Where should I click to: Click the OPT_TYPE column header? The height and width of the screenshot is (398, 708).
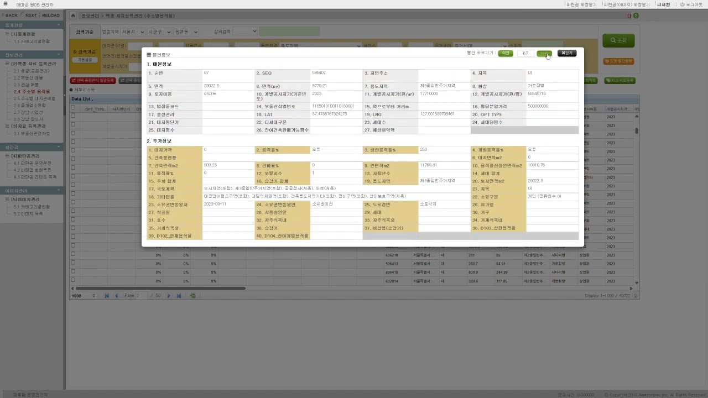[x=95, y=109]
